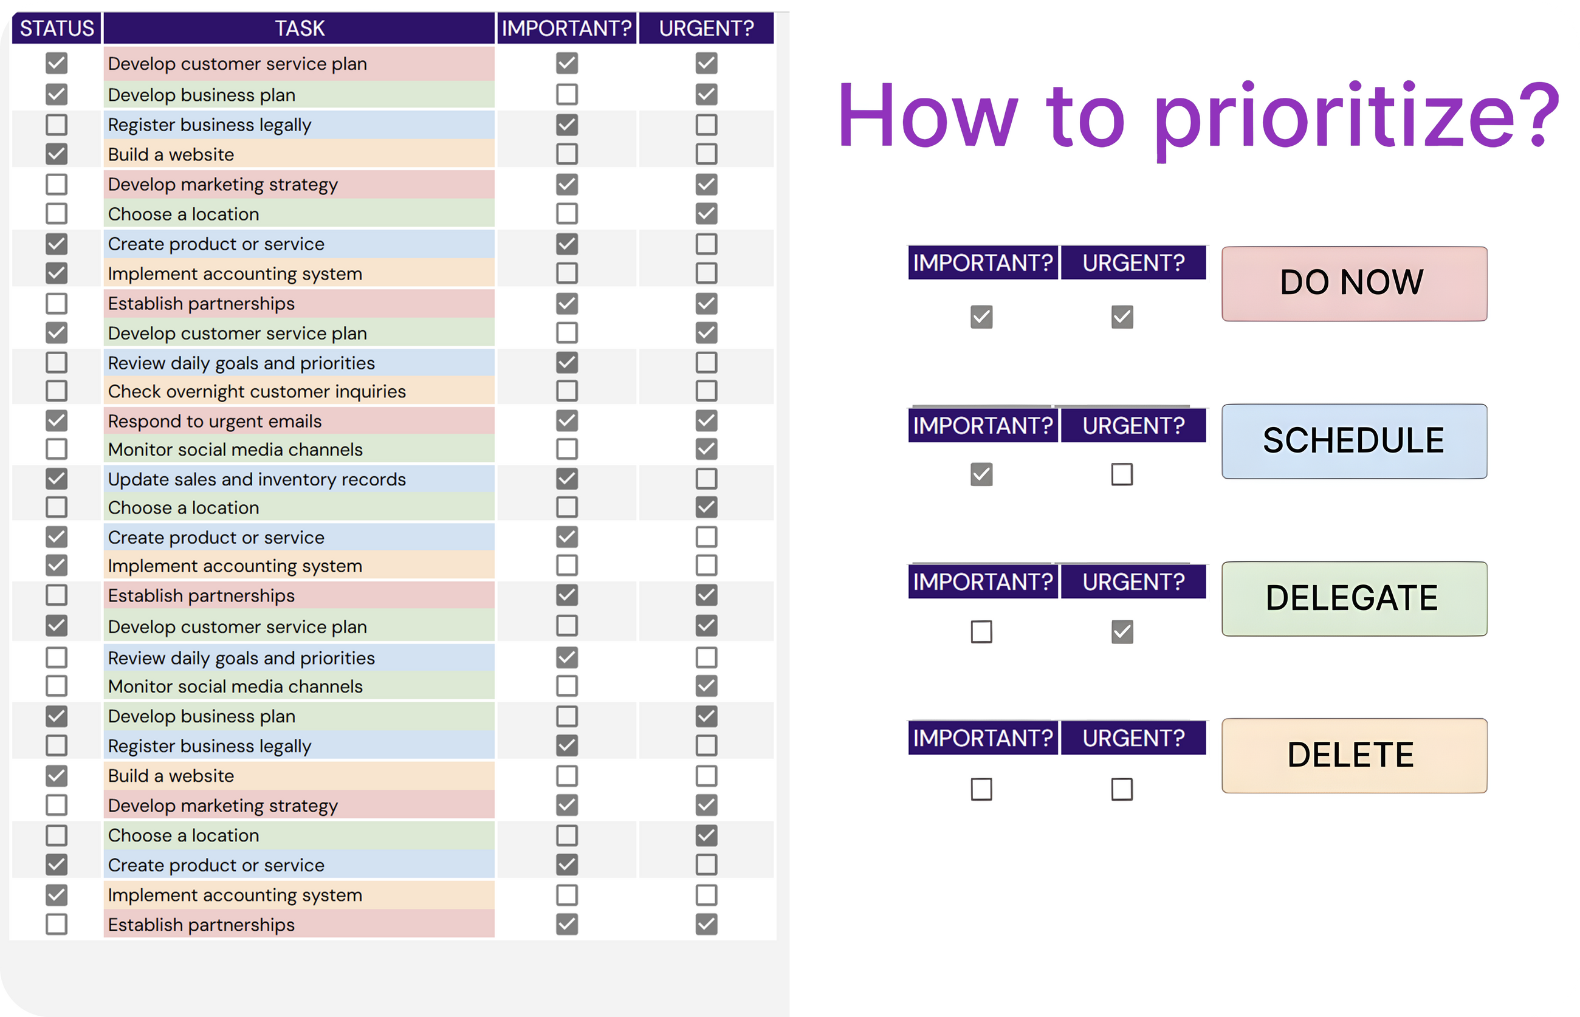The height and width of the screenshot is (1017, 1580).
Task: Select Update sales and inventory records cell
Action: coord(299,479)
